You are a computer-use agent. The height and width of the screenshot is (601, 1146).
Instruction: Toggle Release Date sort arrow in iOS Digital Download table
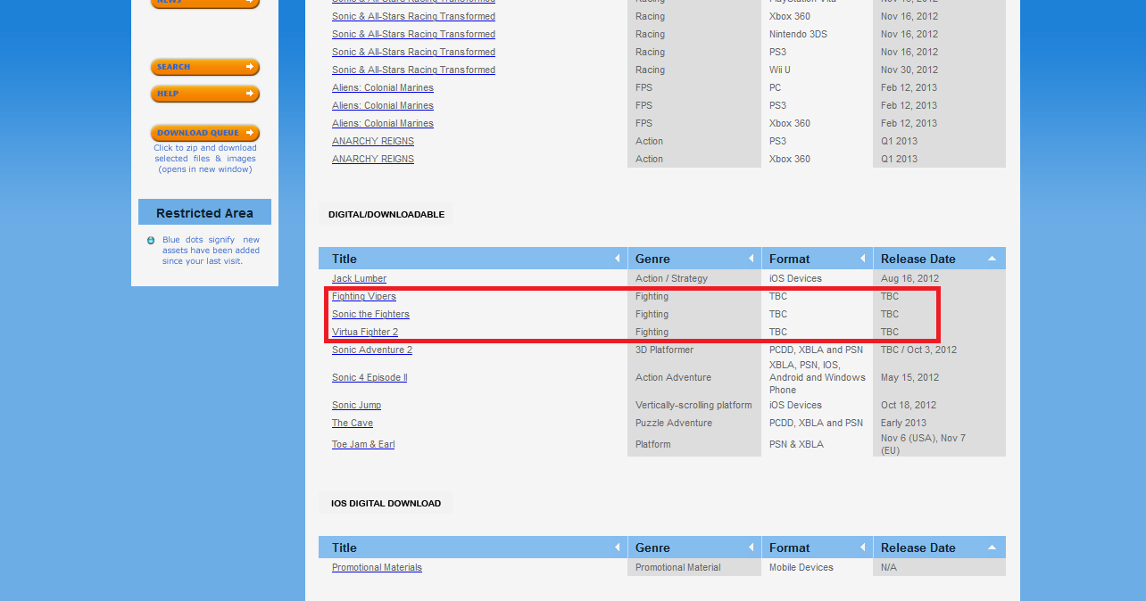992,547
